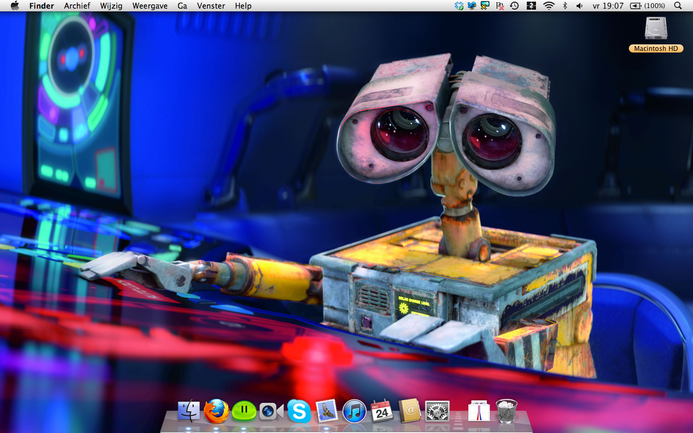Image resolution: width=693 pixels, height=433 pixels.
Task: Open the documents stack in the Dock
Action: coord(479,411)
